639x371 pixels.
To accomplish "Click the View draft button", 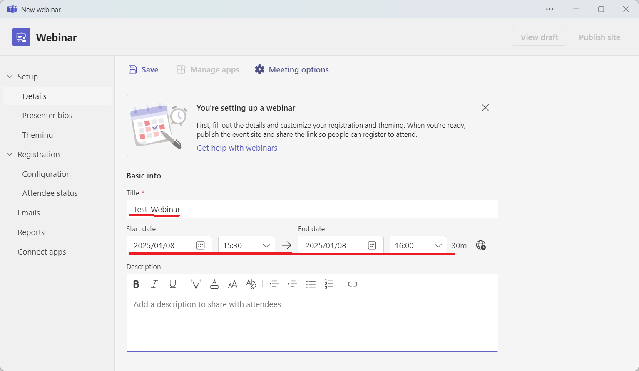I will pos(540,37).
